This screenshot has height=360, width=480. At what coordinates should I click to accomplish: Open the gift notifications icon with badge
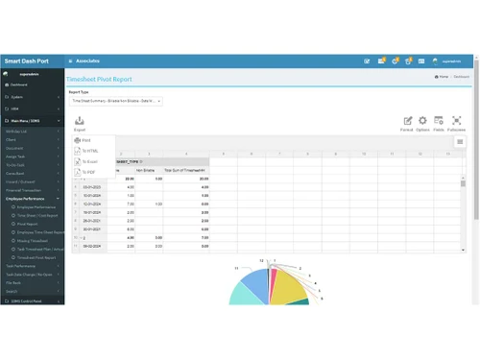point(408,60)
